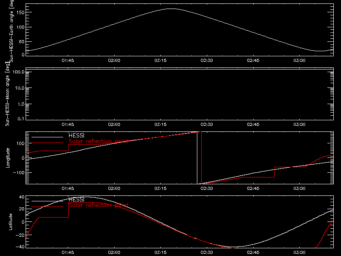Click the Sun-HESSI-Moon angle axis label

pyautogui.click(x=7, y=94)
